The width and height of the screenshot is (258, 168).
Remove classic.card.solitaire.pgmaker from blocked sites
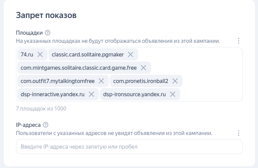(x=131, y=54)
